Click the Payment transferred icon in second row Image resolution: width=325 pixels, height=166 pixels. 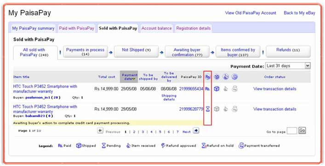coord(234,109)
